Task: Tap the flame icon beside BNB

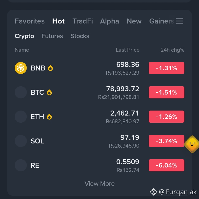Action: (x=50, y=68)
